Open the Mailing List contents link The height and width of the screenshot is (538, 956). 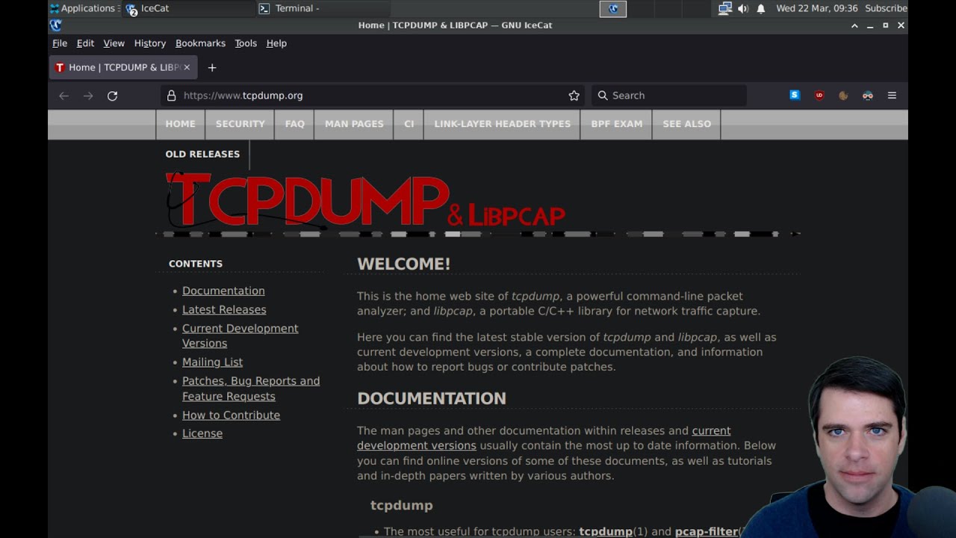212,362
